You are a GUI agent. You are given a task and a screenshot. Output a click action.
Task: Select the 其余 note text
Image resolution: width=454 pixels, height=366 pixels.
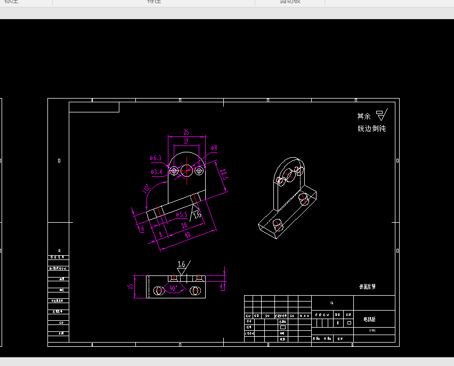coord(364,116)
